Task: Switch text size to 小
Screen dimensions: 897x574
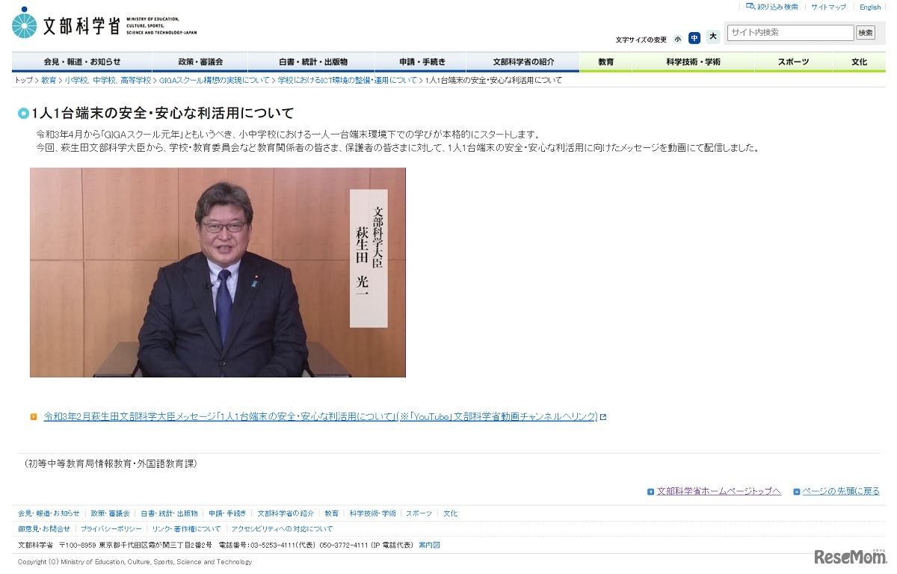Action: click(677, 37)
